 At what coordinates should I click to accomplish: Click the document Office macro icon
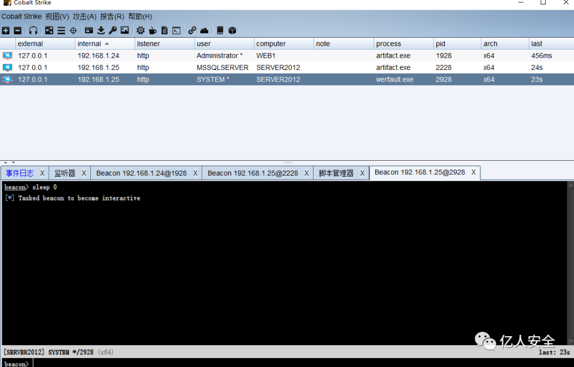[x=165, y=31]
